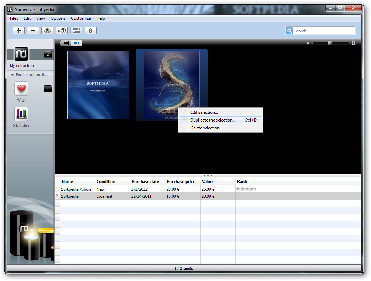
Task: Switch to cover flow view mode
Action: click(66, 43)
